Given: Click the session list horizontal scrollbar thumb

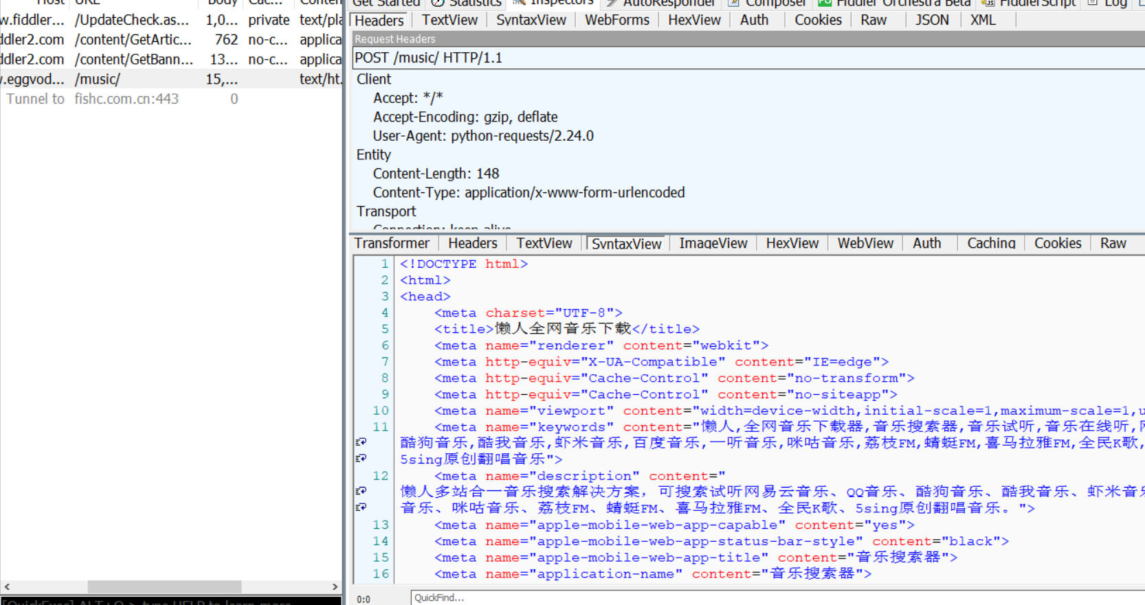Looking at the screenshot, I should coord(164,586).
